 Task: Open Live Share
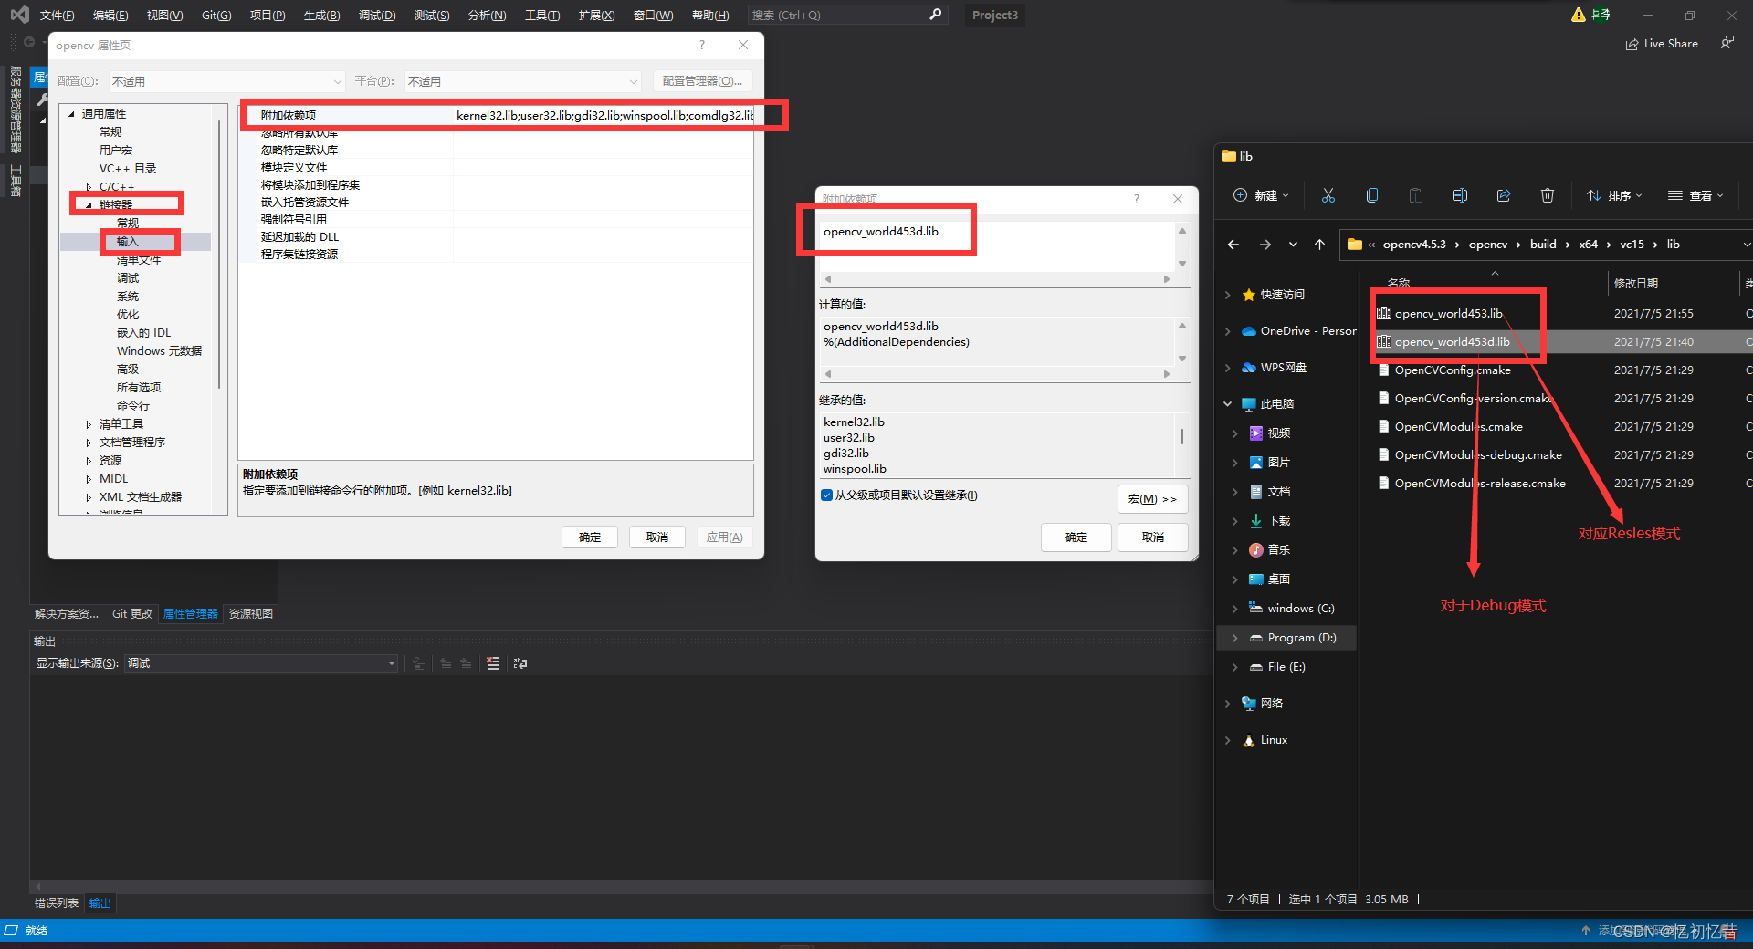1662,44
